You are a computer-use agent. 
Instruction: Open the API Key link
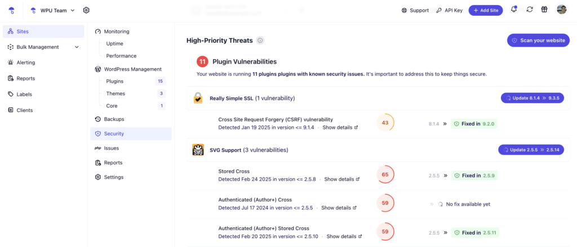pyautogui.click(x=449, y=10)
